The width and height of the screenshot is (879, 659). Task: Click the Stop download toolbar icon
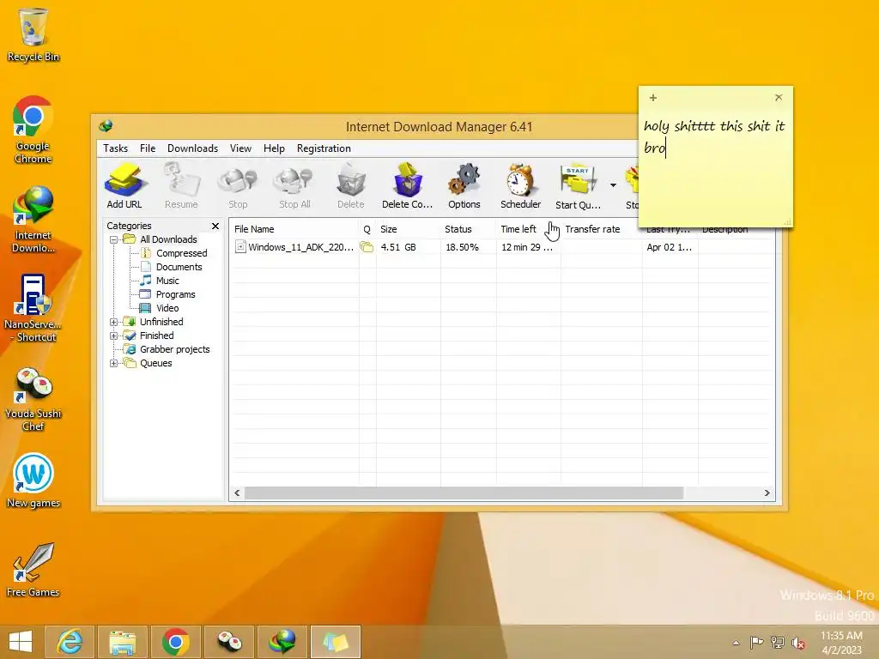pyautogui.click(x=238, y=185)
